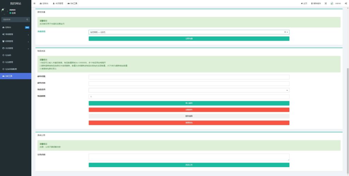The height and width of the screenshot is (176, 349).
Task: Click the 主页 home icon link
Action: click(304, 3)
